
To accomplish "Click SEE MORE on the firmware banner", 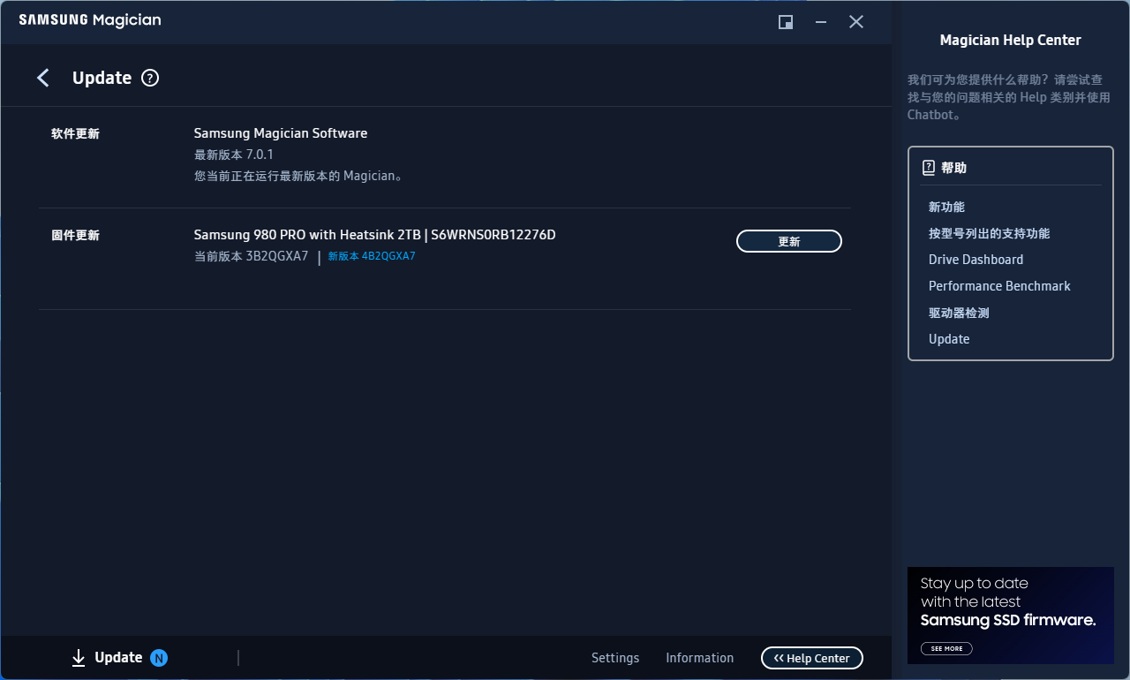I will point(946,648).
